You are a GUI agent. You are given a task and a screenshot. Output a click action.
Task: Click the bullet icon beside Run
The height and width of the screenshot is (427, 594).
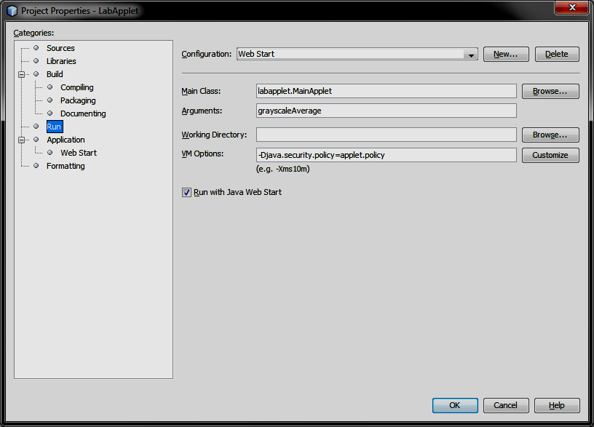click(x=36, y=127)
